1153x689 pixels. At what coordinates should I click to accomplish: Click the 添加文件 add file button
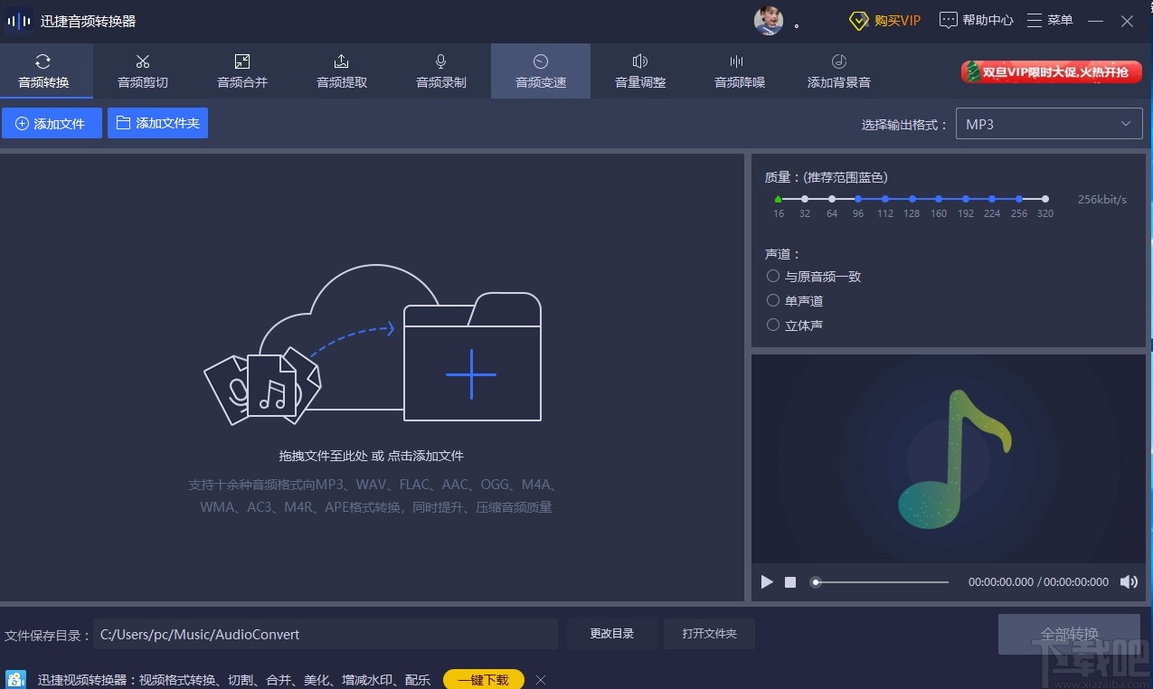coord(52,123)
